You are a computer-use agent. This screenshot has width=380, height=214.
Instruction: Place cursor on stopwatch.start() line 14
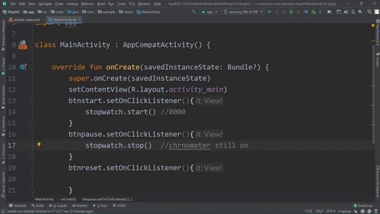(x=121, y=112)
